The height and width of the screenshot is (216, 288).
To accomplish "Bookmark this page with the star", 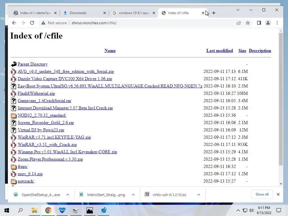I will tap(248, 23).
